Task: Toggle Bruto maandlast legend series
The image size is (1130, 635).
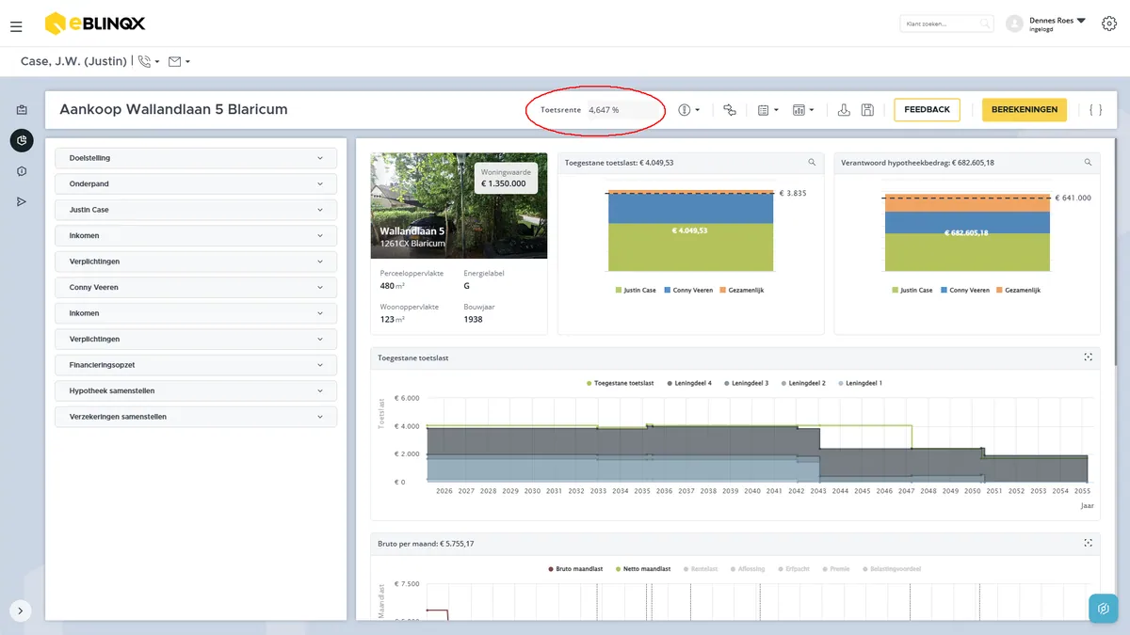Action: [x=575, y=569]
